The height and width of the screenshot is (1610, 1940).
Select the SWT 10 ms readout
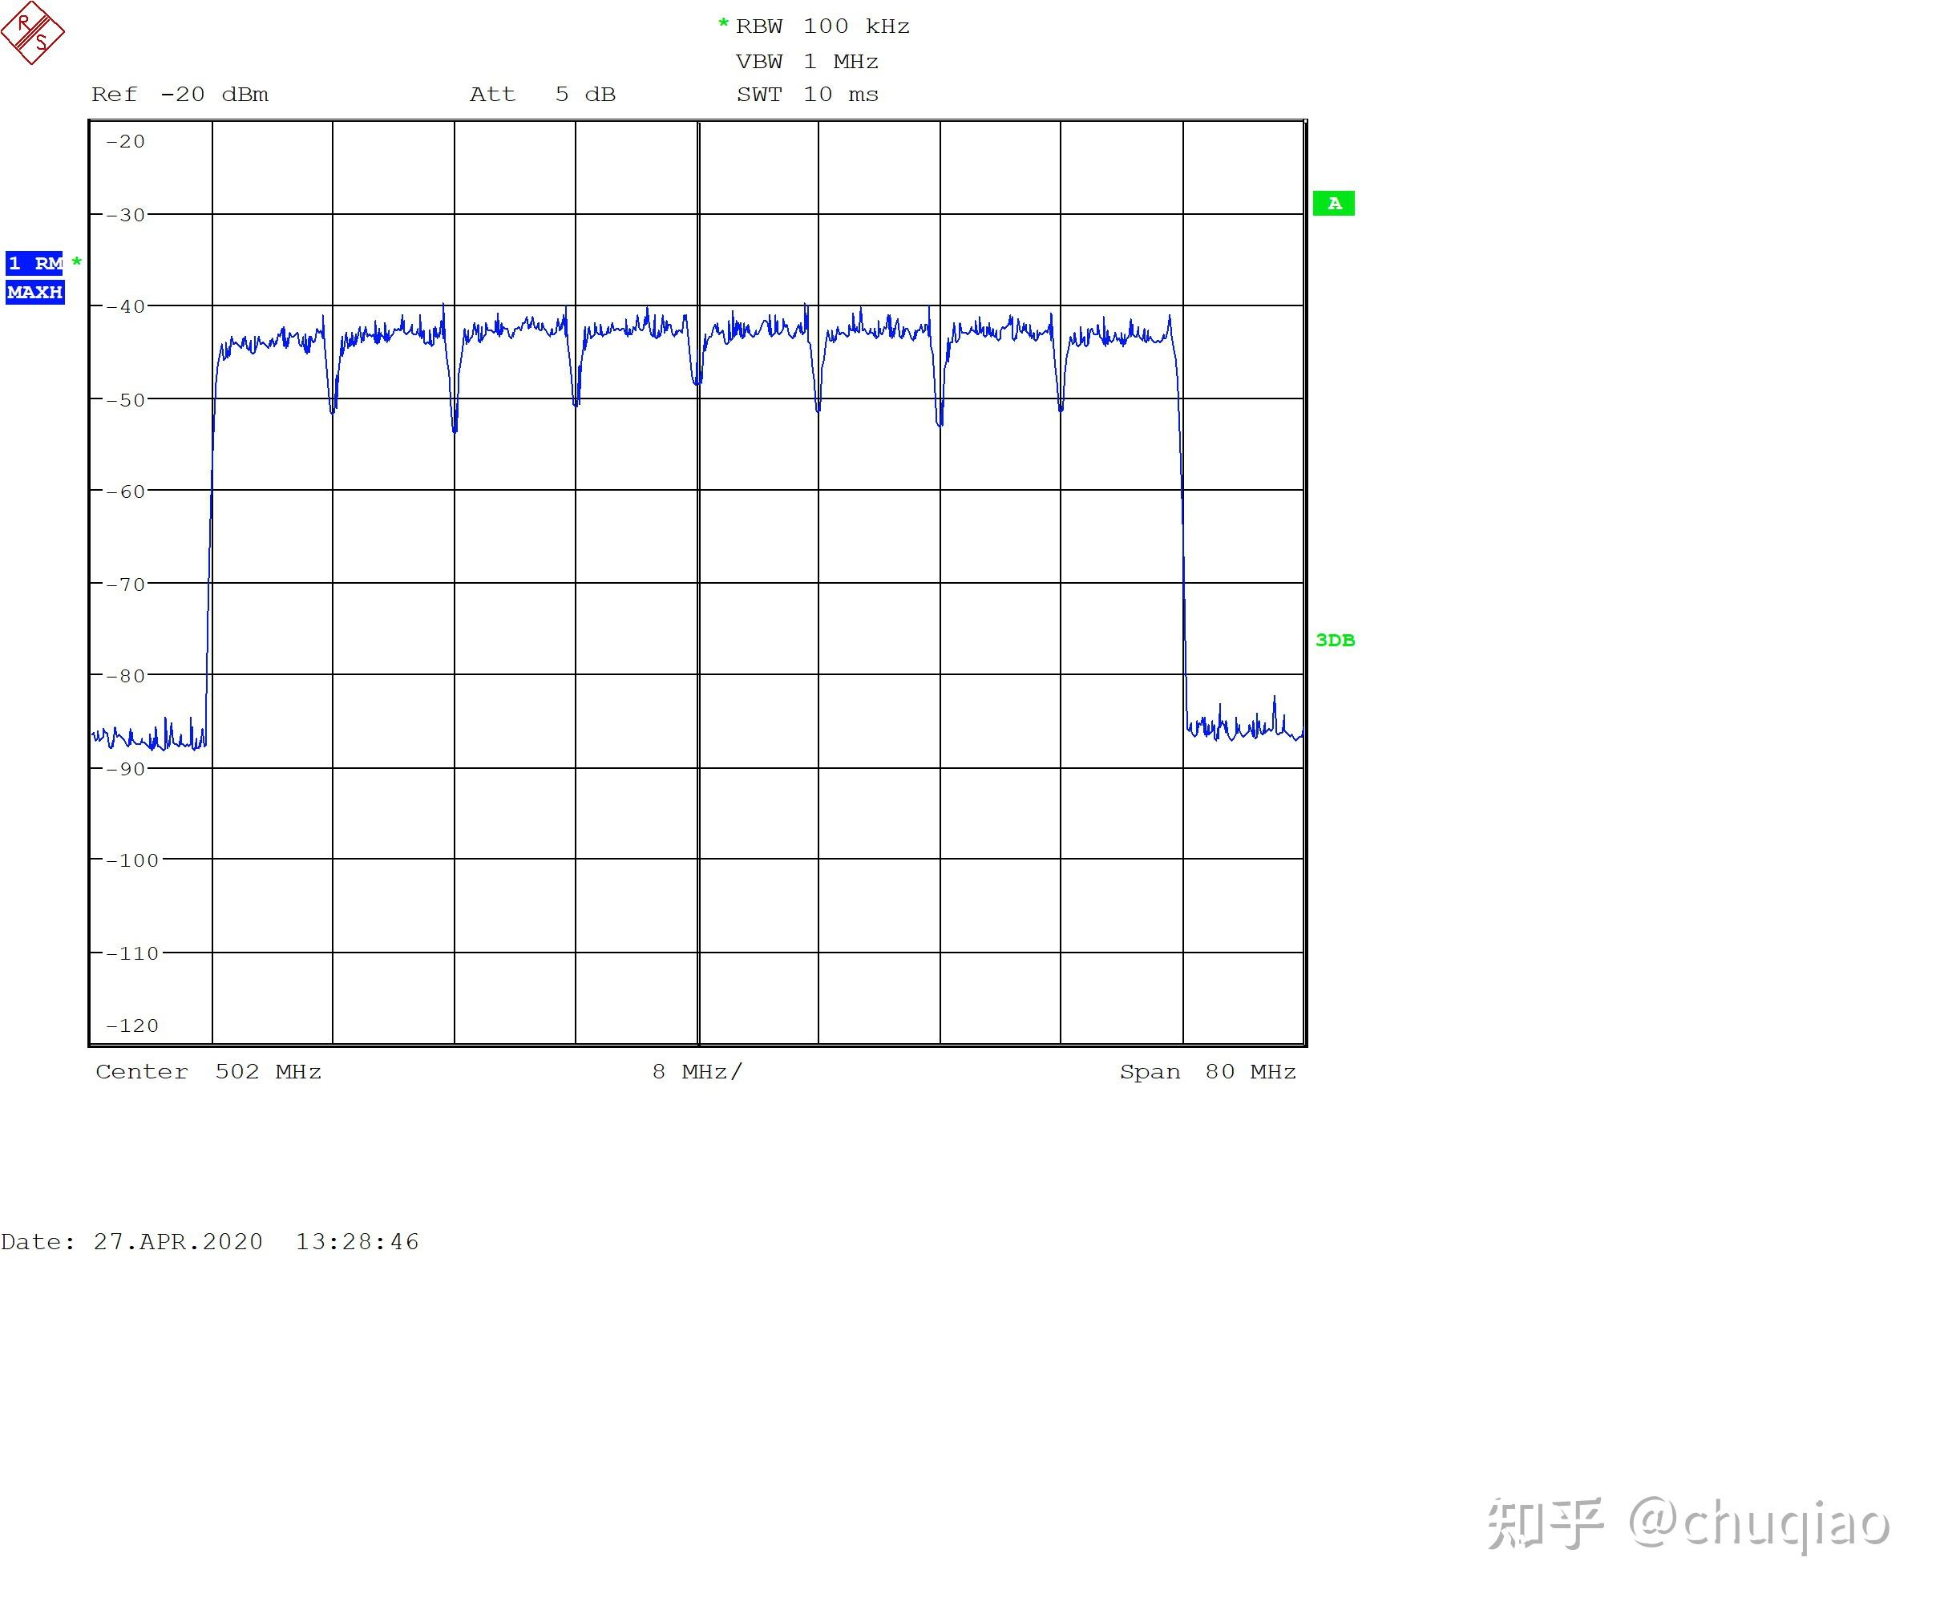[x=807, y=95]
